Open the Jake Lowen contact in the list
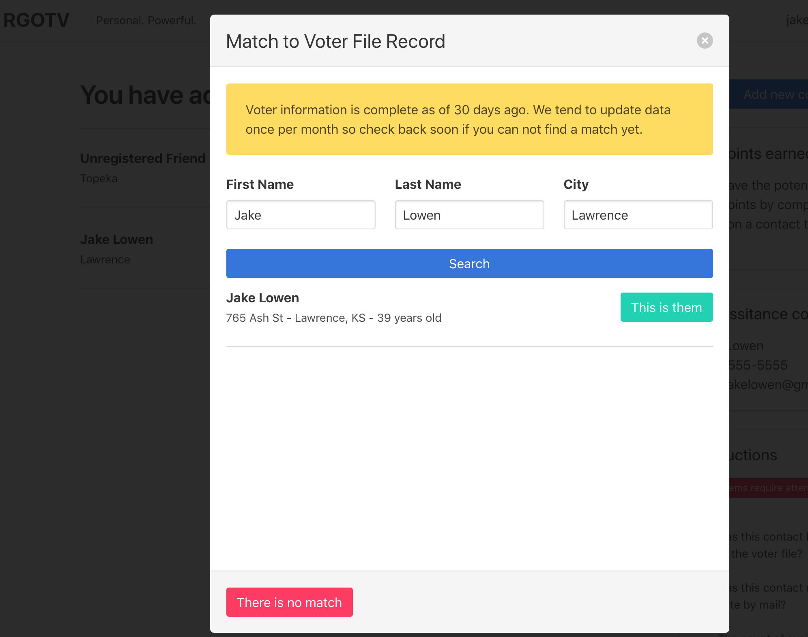 click(x=117, y=239)
